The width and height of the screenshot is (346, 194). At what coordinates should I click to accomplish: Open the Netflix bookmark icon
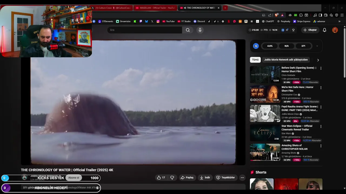pos(229,21)
